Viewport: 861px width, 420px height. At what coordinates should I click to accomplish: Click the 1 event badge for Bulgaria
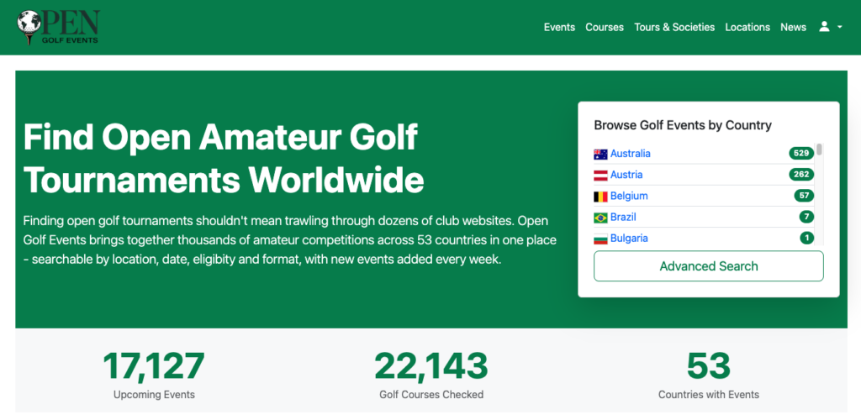tap(806, 238)
